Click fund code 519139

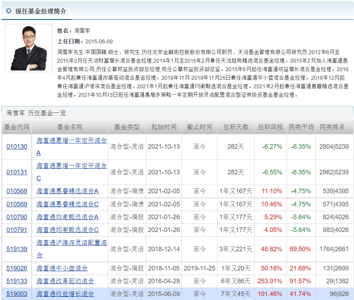(17, 249)
